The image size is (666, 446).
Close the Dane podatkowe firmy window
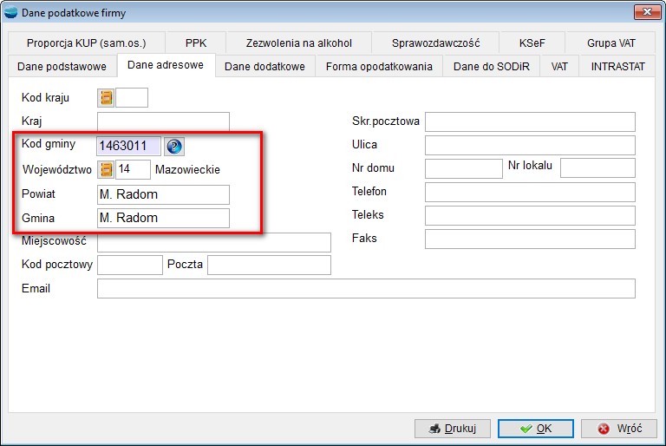click(x=644, y=11)
